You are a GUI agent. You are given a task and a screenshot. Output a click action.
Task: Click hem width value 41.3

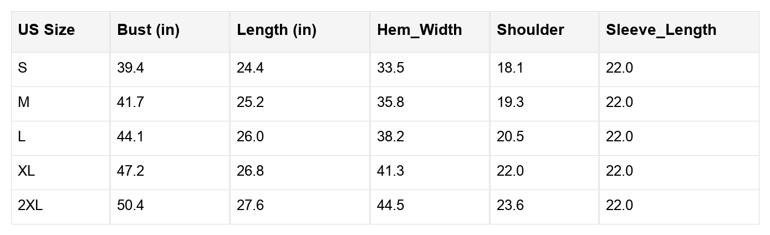(390, 171)
